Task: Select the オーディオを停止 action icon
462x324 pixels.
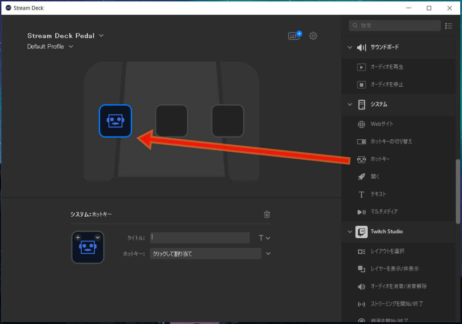Action: pyautogui.click(x=361, y=84)
